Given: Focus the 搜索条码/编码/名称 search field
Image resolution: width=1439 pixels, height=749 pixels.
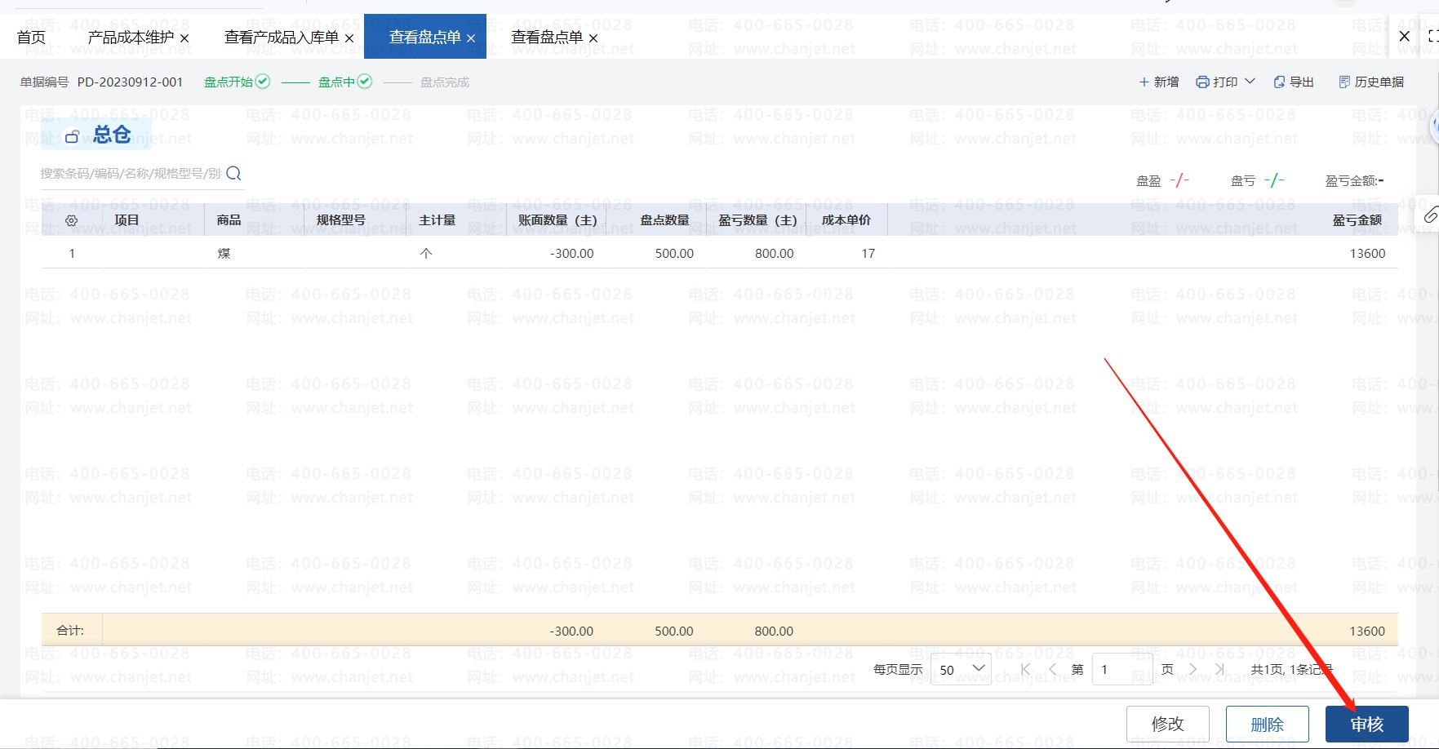Looking at the screenshot, I should tap(131, 174).
